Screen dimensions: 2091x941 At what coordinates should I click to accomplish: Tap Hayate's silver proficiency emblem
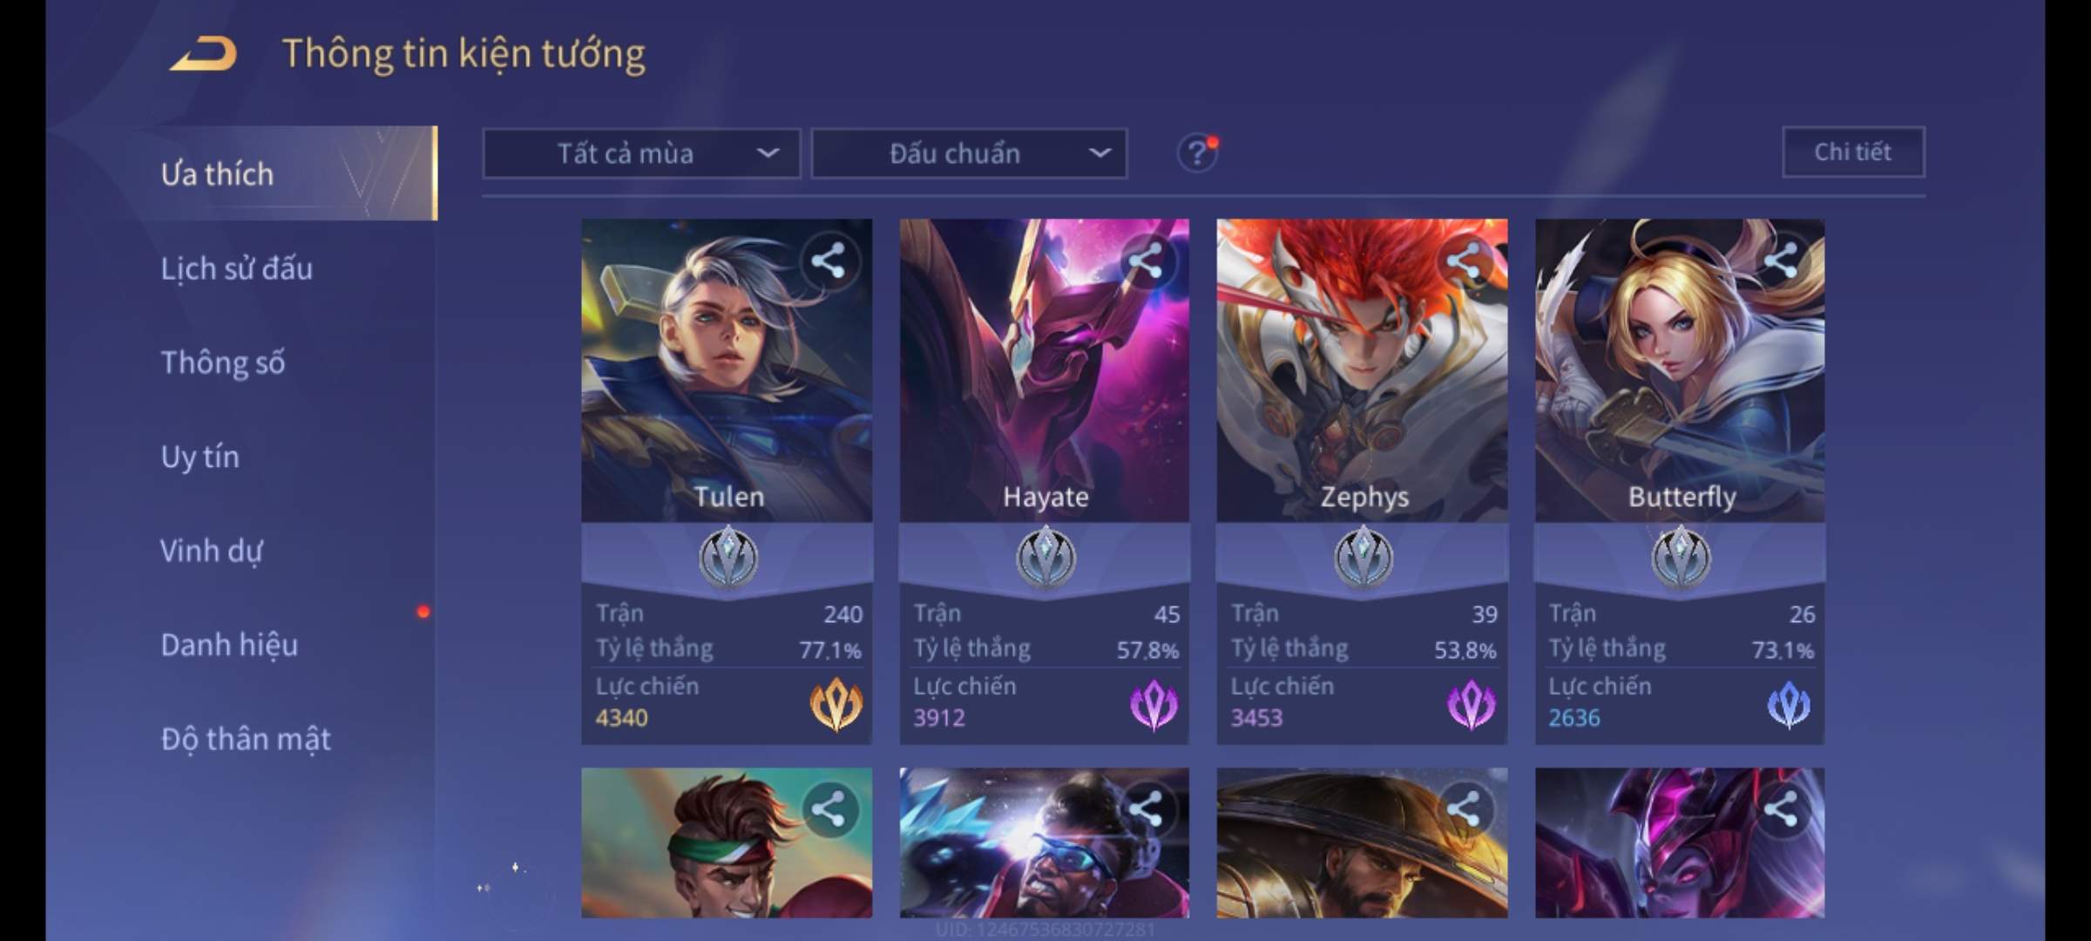[x=1045, y=558]
